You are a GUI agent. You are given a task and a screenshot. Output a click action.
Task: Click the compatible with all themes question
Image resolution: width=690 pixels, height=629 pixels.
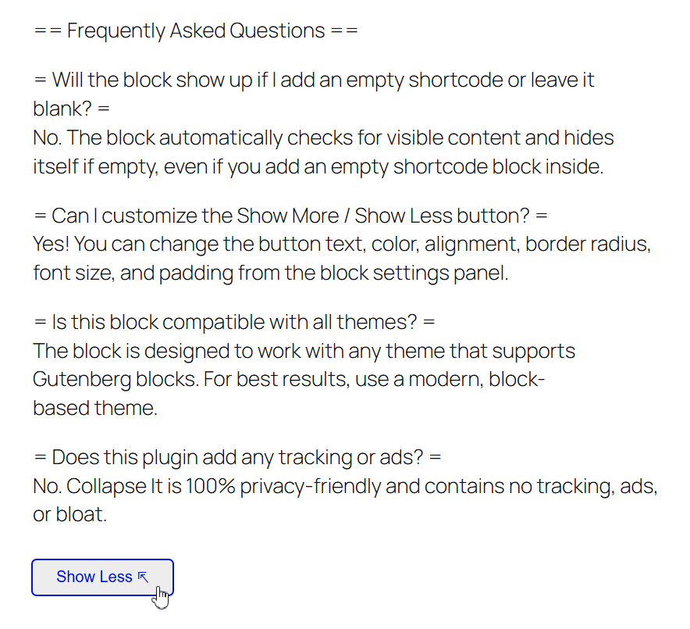click(234, 322)
